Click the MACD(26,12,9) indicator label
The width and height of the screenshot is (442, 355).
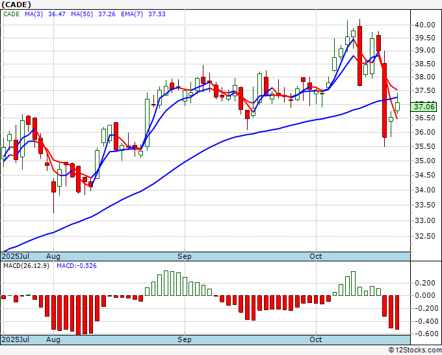pos(26,266)
